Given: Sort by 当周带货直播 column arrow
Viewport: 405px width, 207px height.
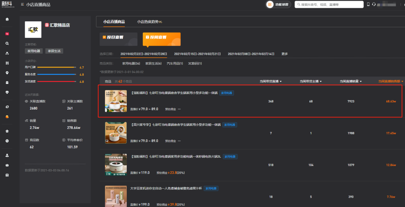Looking at the screenshot, I should (x=280, y=81).
